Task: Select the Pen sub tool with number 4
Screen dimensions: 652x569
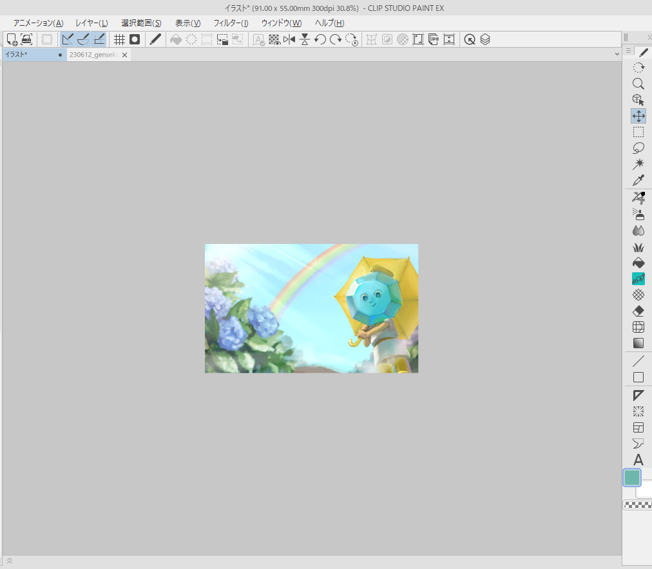Action: click(x=638, y=198)
